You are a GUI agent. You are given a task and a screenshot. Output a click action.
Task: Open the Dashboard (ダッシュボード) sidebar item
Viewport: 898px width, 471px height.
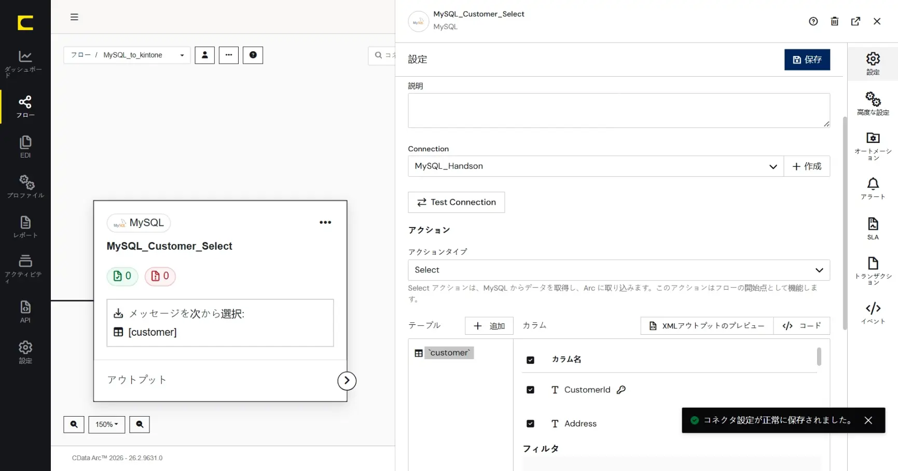[x=25, y=64]
